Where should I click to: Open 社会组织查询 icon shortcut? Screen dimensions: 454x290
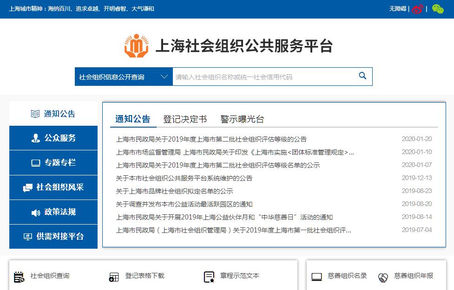19,277
